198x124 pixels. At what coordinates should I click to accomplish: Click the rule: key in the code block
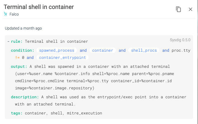coord(17,41)
